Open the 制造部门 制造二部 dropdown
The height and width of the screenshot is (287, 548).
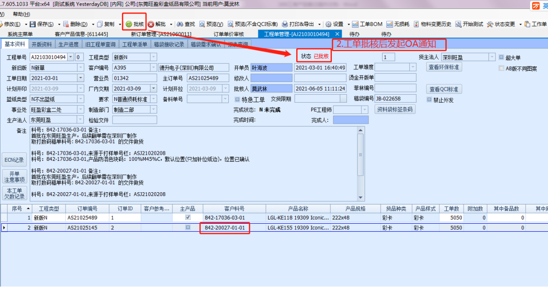(x=153, y=109)
